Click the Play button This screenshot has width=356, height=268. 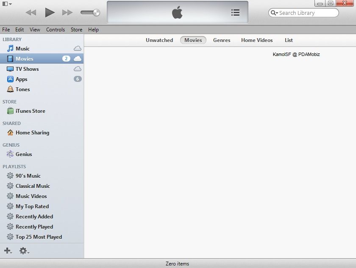pyautogui.click(x=50, y=12)
